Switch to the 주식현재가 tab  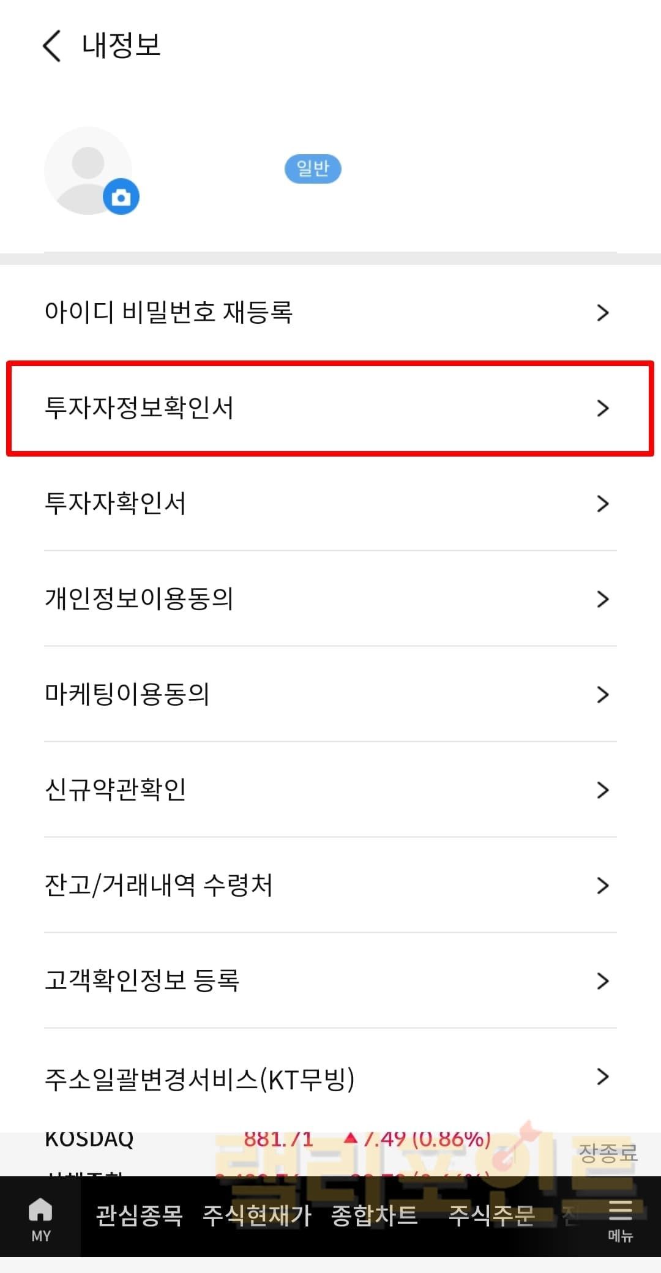tap(257, 1215)
